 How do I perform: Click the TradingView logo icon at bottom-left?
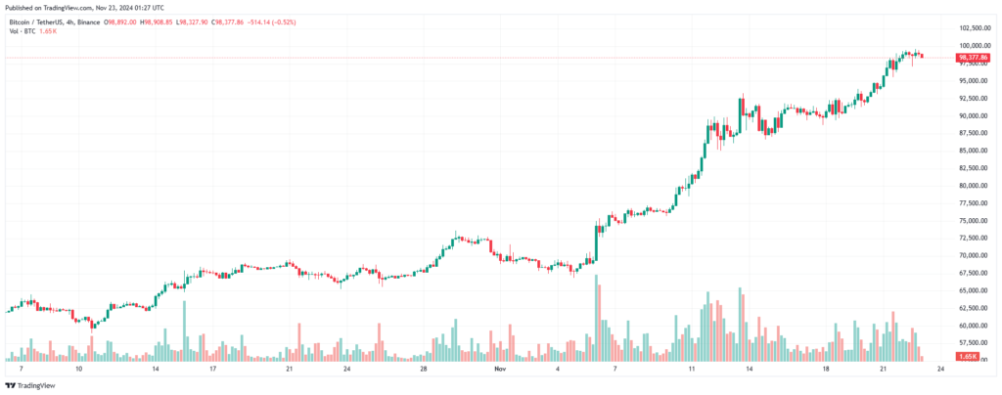(x=10, y=386)
